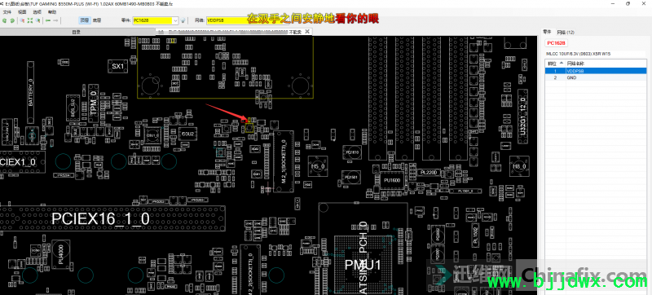Switch to the 网络 (12) tab
Image resolution: width=652 pixels, height=295 pixels.
pos(565,32)
